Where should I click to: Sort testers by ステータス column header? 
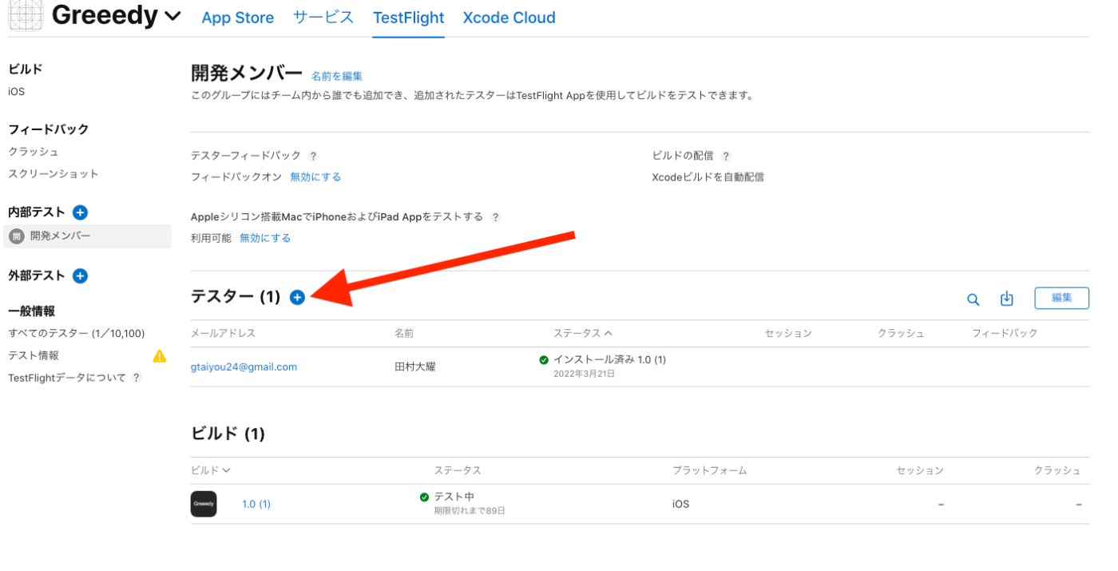click(583, 334)
